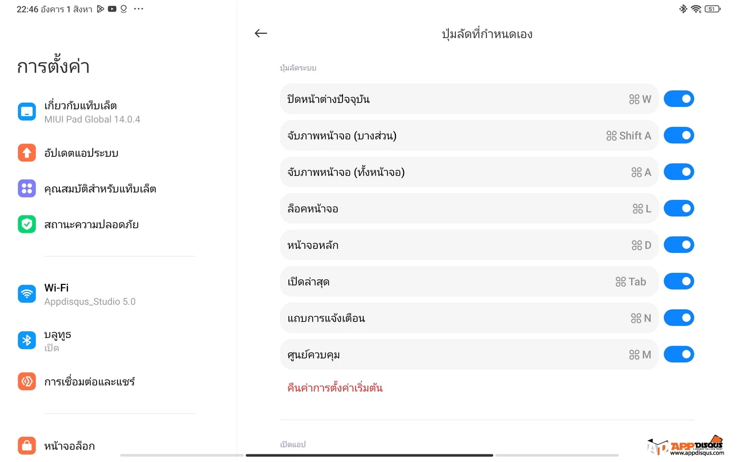Tap the จับภาพหน้าจอ (ทั้งหน้าจอ) shortcut entry
The height and width of the screenshot is (462, 739).
469,172
